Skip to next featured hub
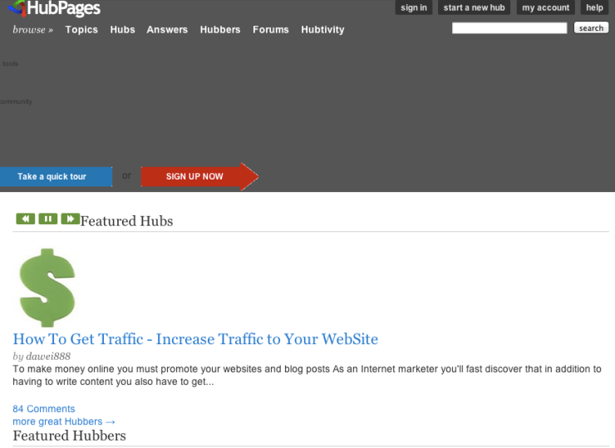The image size is (615, 448). click(x=70, y=219)
